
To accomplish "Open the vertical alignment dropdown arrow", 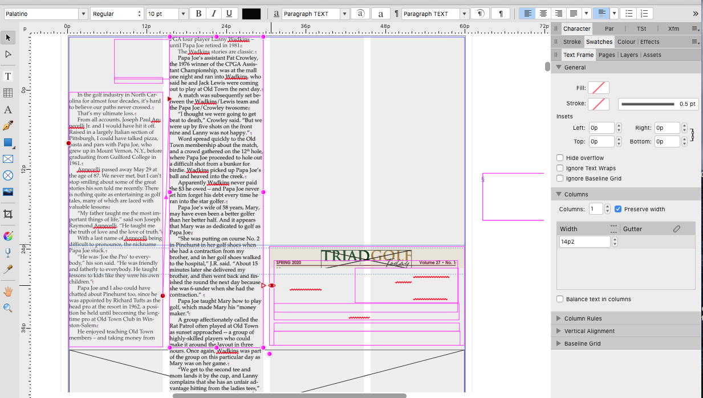I will point(614,14).
